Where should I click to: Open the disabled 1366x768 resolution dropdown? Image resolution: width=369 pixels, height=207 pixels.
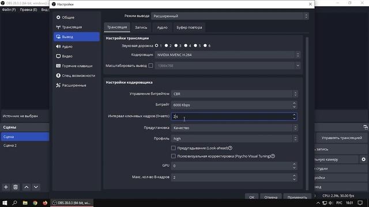point(228,66)
